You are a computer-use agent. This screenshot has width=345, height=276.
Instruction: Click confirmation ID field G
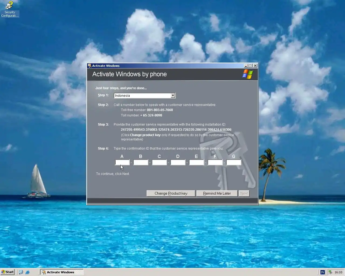[234, 162]
